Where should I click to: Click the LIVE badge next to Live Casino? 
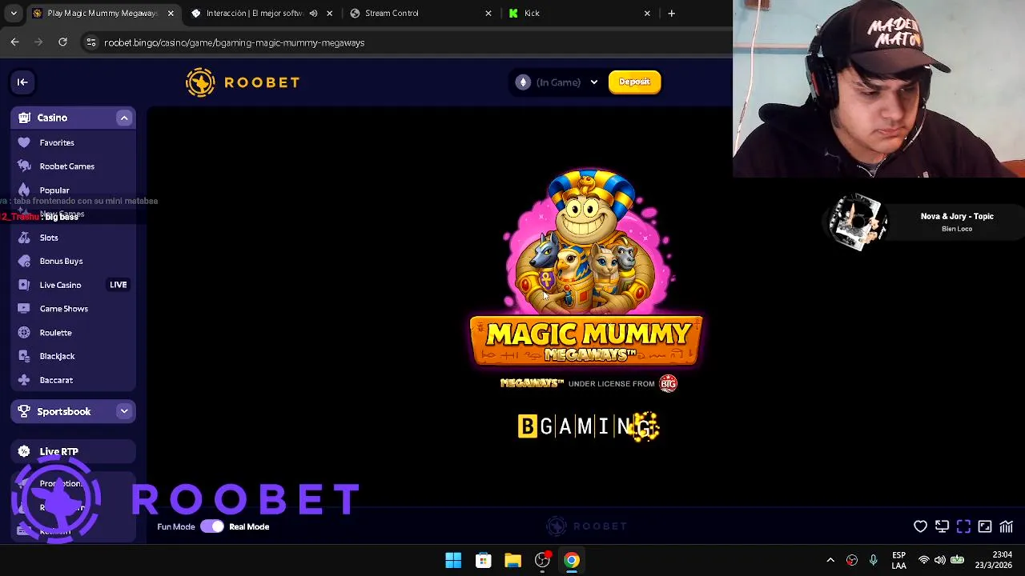118,285
